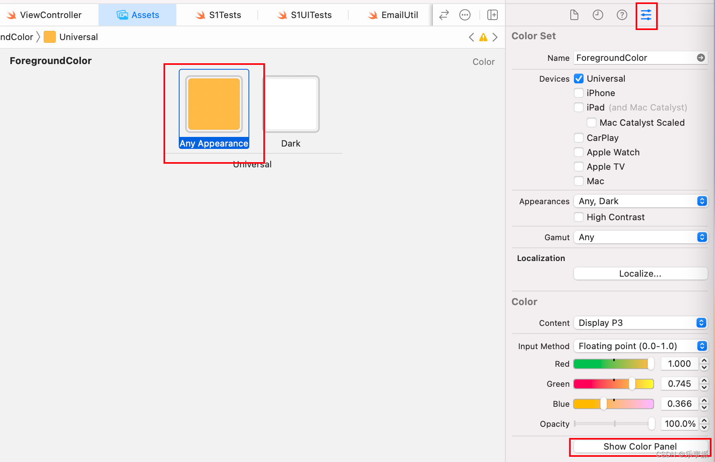Viewport: 715px width, 462px height.
Task: Click the Blue color slider
Action: tap(614, 404)
